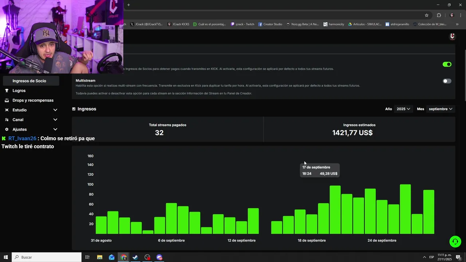466x262 pixels.
Task: Click the 11:11 p. m. taskbar clock
Action: pos(445,257)
